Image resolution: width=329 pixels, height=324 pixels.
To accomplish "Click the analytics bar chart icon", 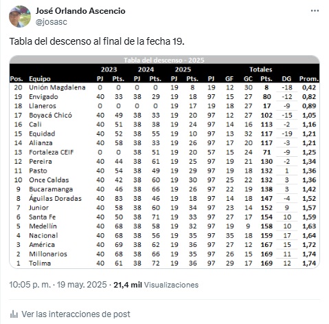I will pos(14,314).
